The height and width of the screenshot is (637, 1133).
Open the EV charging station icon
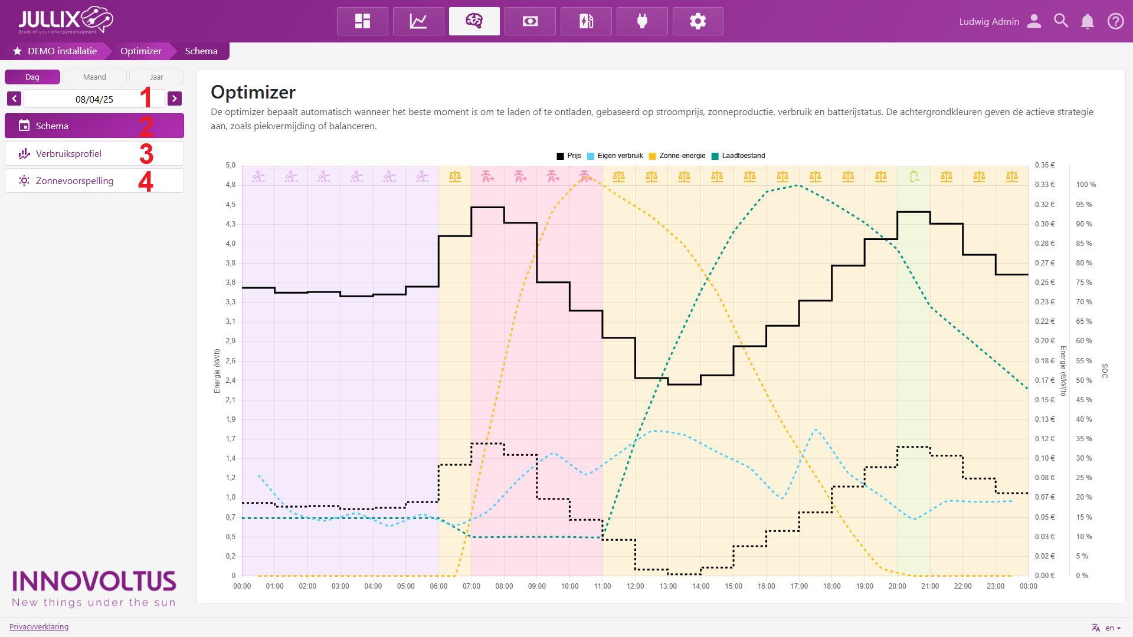586,21
